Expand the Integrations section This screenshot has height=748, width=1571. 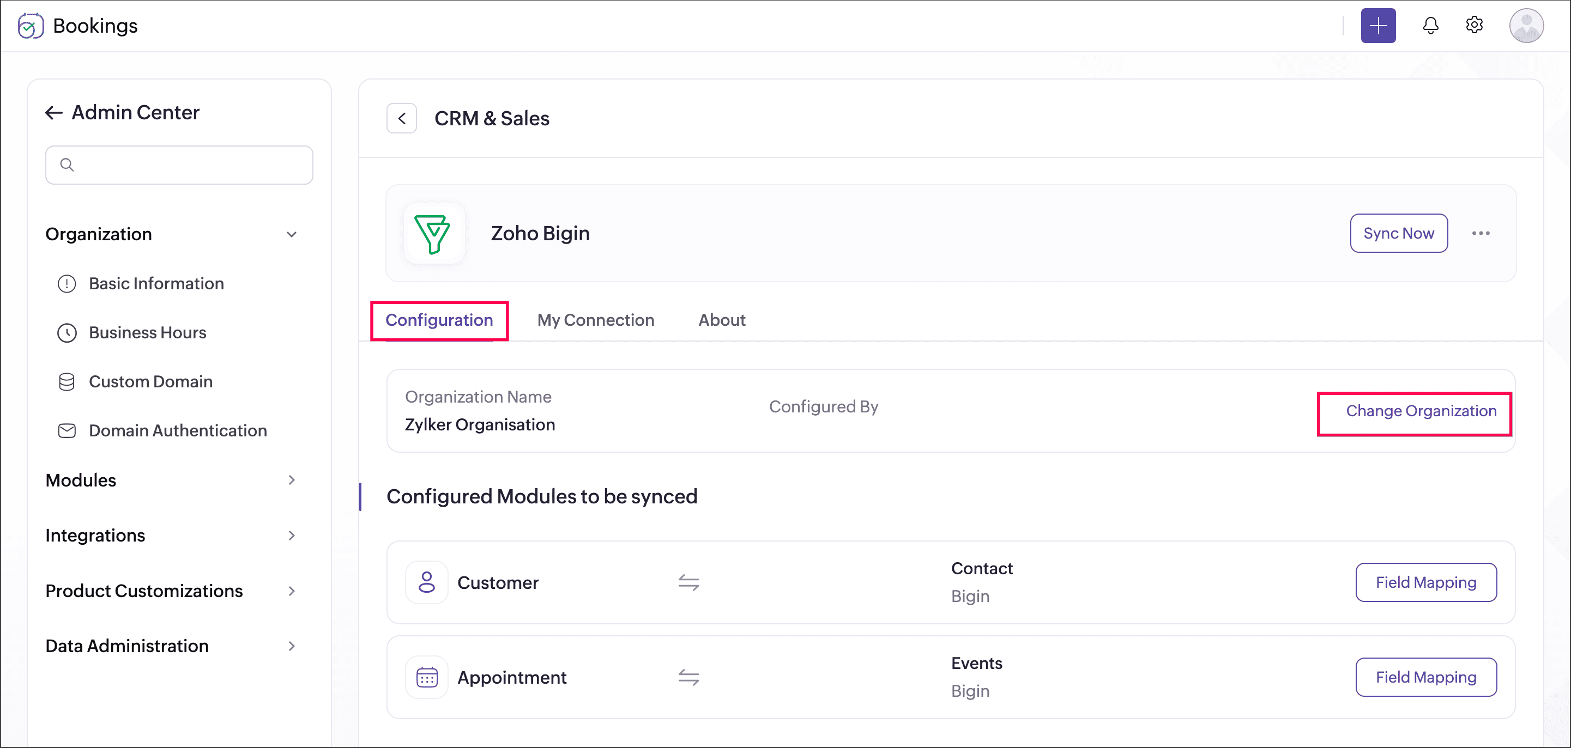(292, 535)
